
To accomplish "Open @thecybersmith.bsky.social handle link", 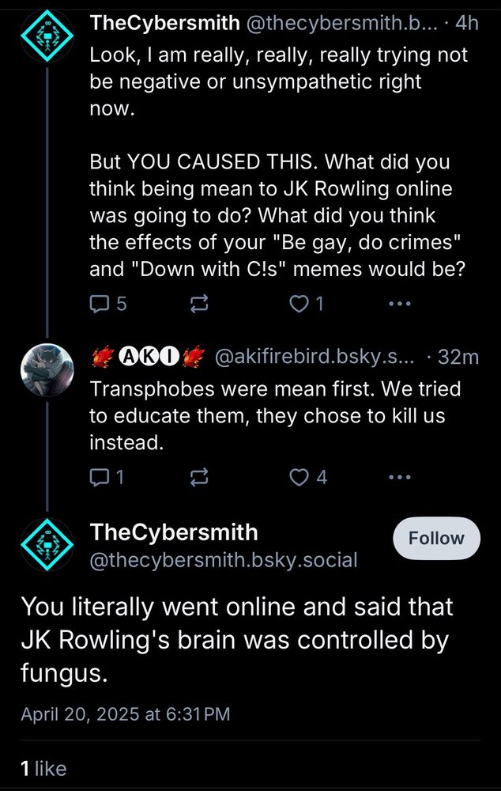I will tap(224, 561).
